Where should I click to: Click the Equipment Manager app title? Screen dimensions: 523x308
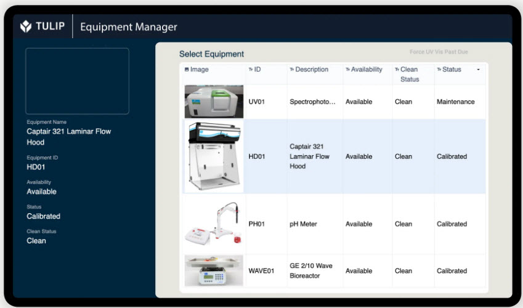(x=129, y=27)
